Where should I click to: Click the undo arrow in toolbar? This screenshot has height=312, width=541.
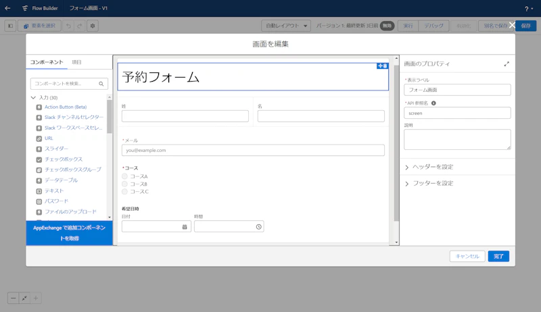69,26
